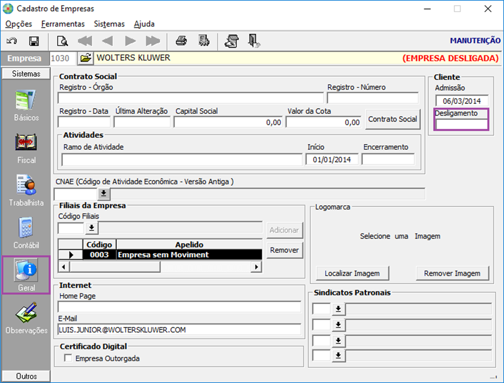
Task: Click the Registro - Órgão input field
Action: click(191, 98)
